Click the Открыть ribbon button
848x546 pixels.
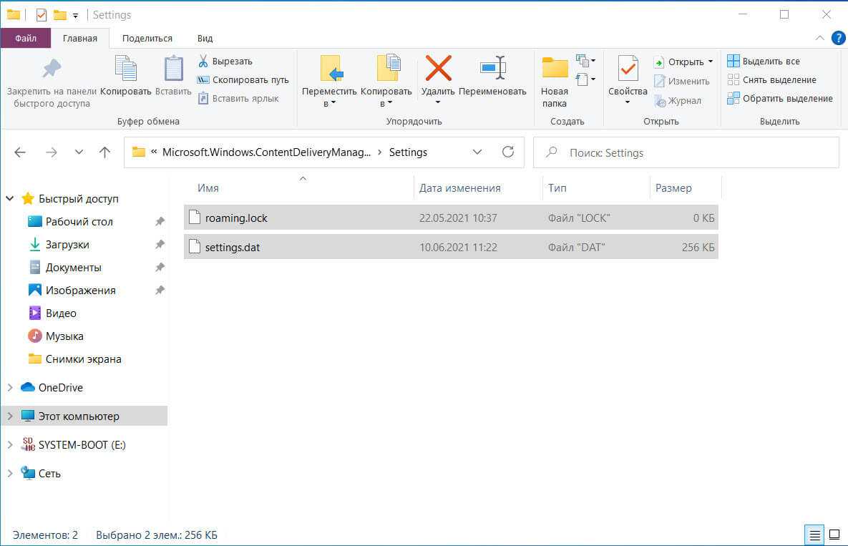pyautogui.click(x=679, y=62)
